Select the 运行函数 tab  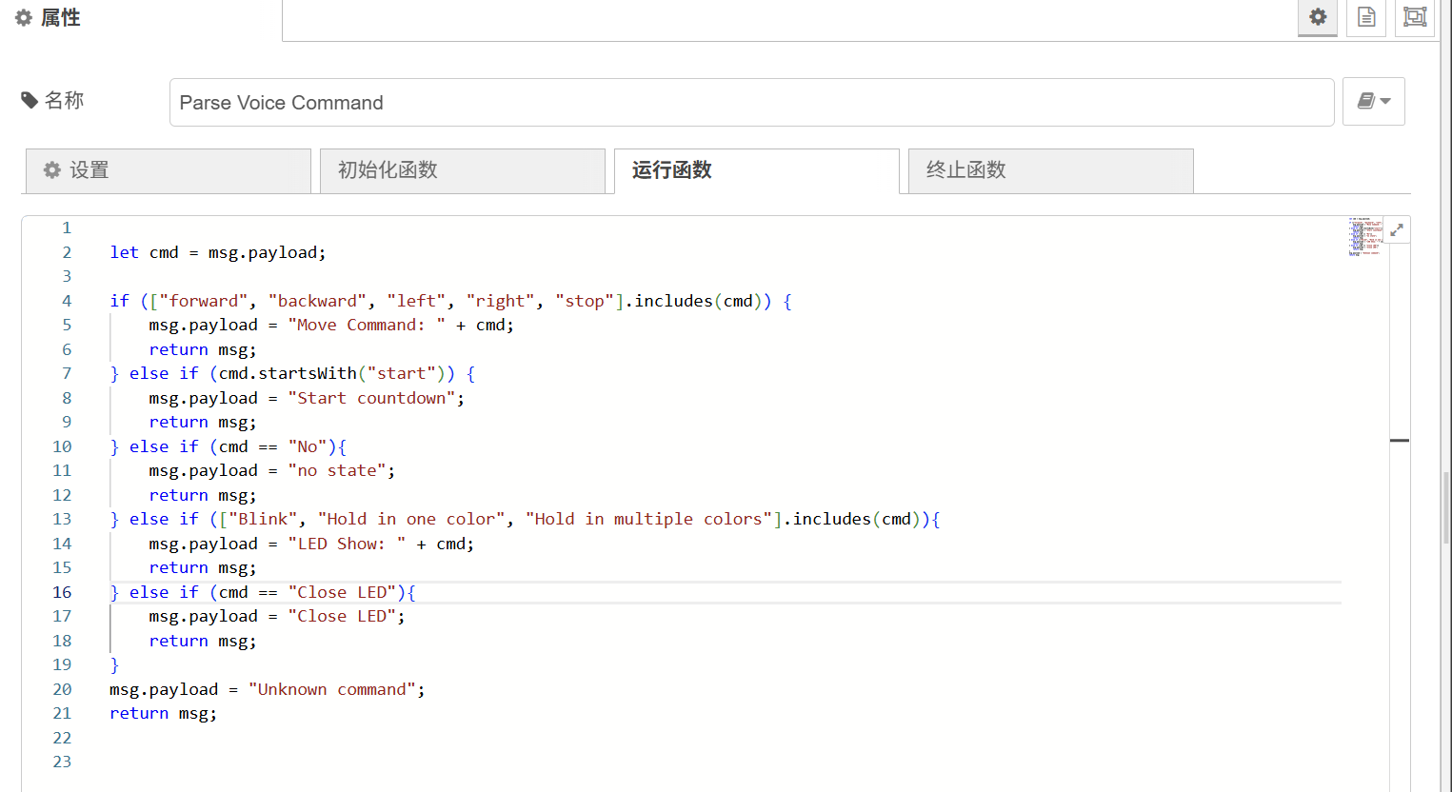756,170
